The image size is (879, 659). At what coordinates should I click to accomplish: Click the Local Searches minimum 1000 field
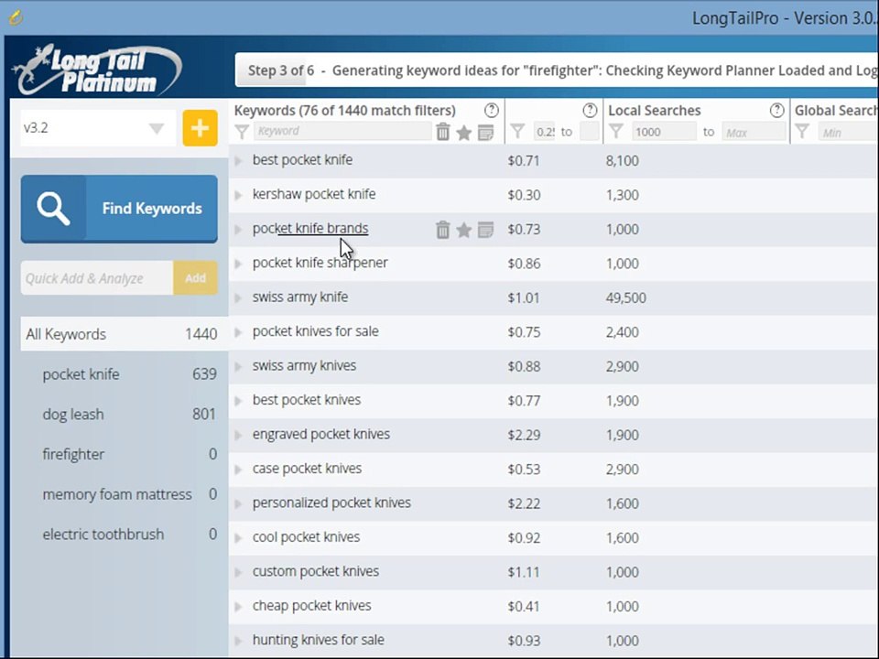(x=665, y=132)
